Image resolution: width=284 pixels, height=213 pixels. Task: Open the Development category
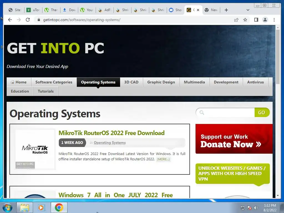(226, 82)
